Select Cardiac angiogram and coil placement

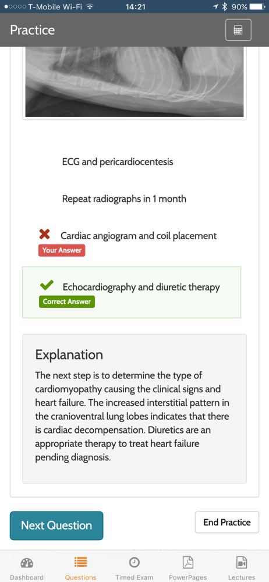point(139,236)
